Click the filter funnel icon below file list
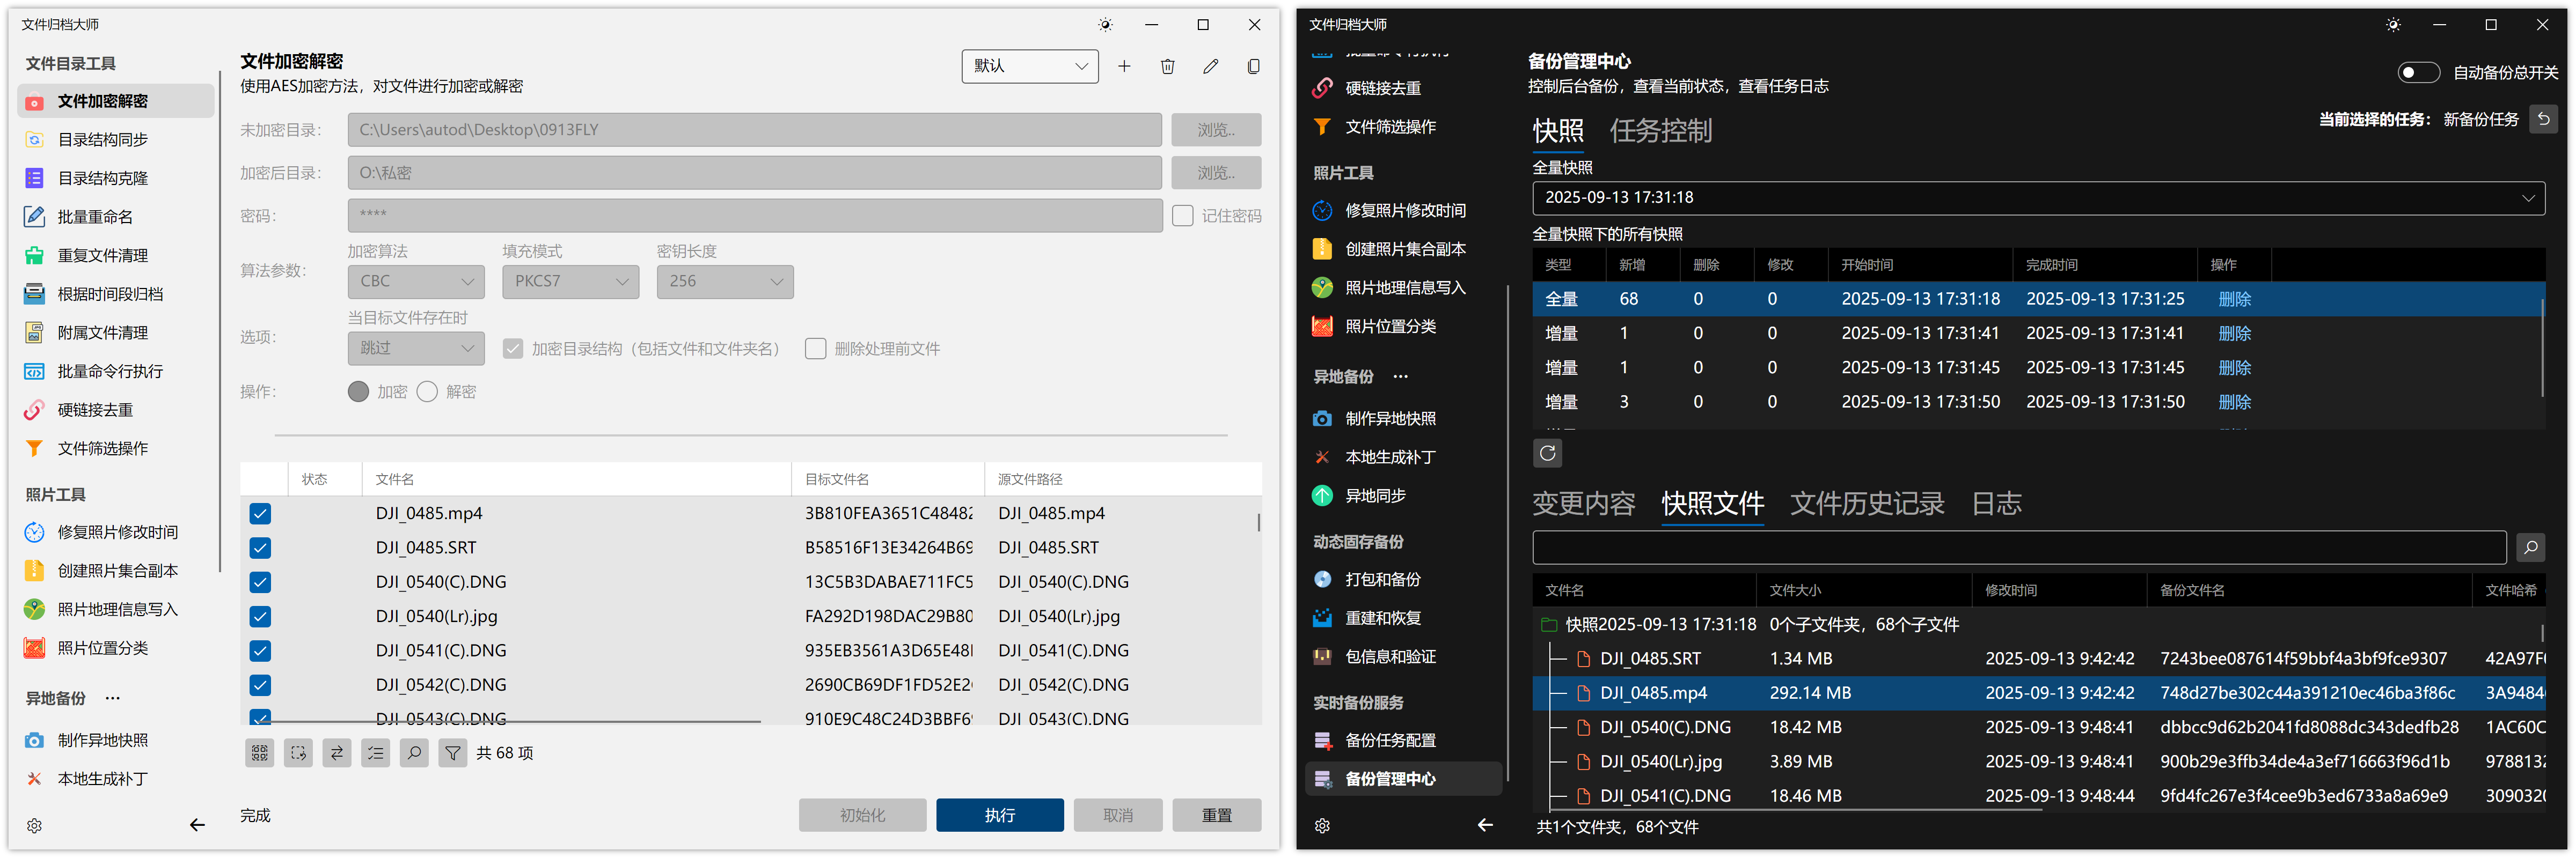2576x858 pixels. [453, 753]
